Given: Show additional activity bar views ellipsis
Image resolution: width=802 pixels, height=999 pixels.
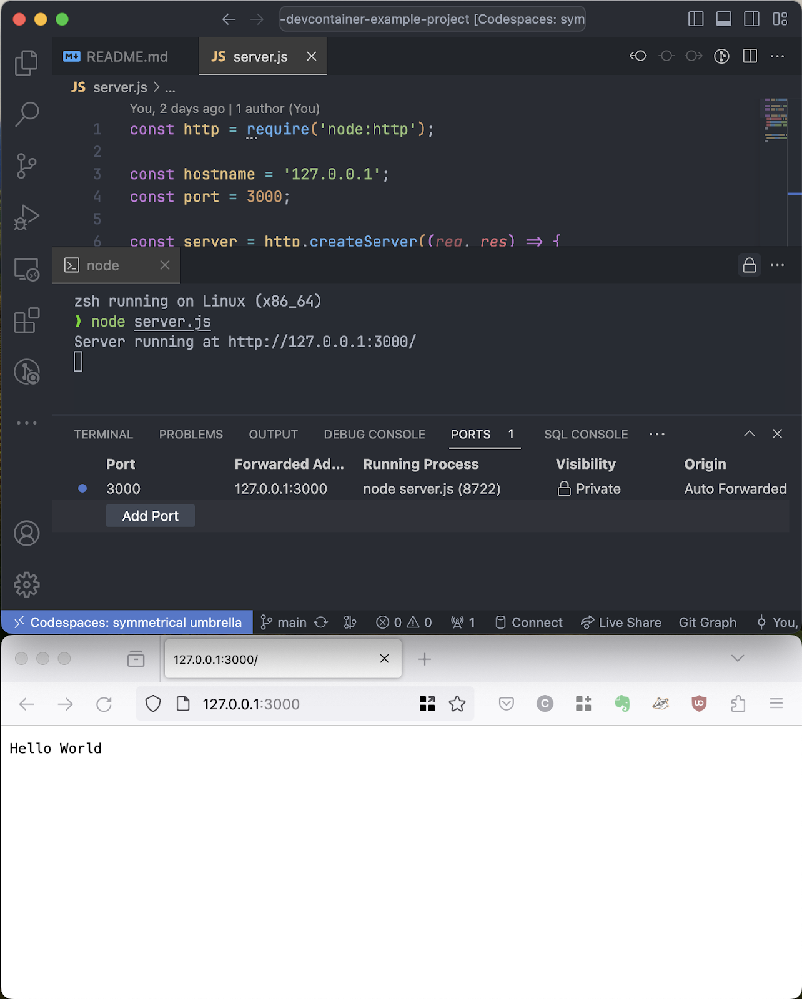Looking at the screenshot, I should 26,423.
